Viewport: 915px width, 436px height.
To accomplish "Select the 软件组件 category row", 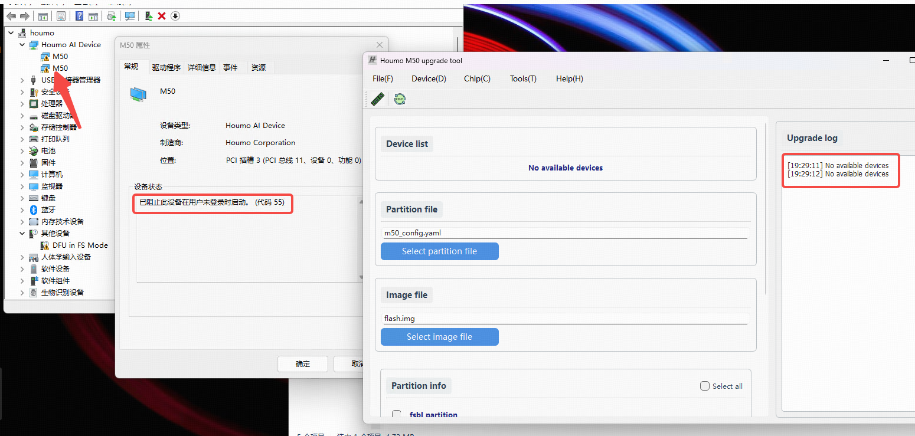I will pyautogui.click(x=55, y=280).
